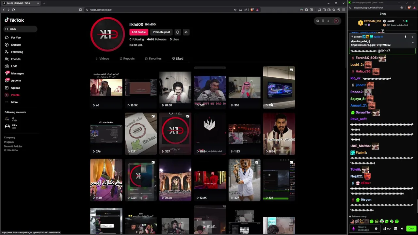Open the shop icon in Kick chat
The width and height of the screenshot is (418, 235).
point(395,228)
